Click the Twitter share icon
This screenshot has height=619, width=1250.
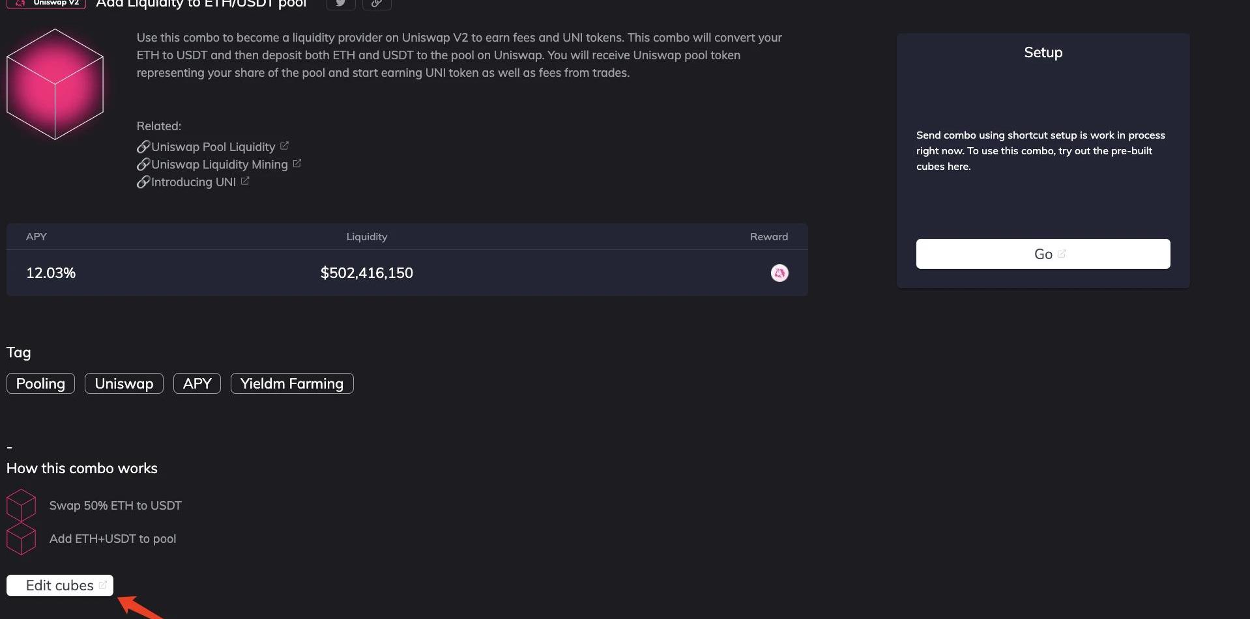point(340,4)
